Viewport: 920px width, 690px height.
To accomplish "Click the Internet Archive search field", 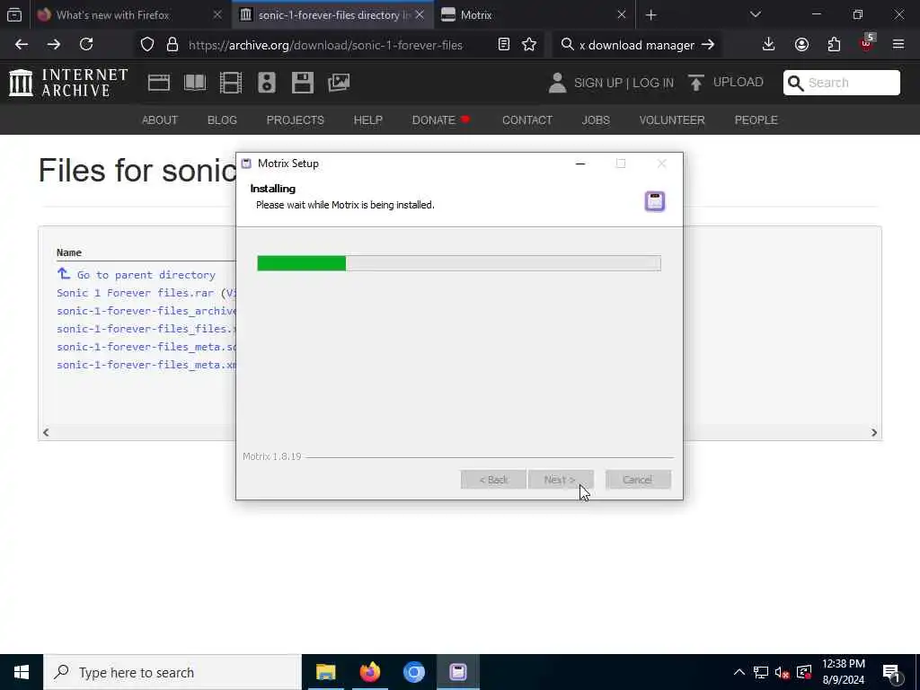I will (841, 83).
